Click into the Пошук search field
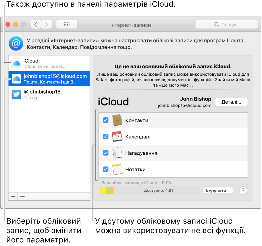This screenshot has width=262, height=246. 226,25
